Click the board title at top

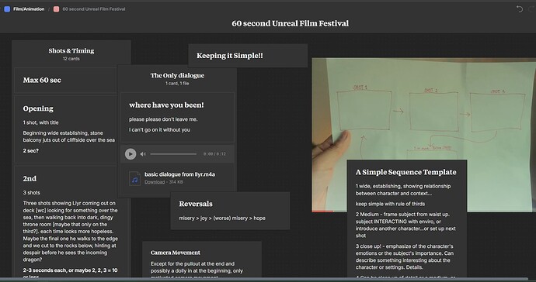coord(291,23)
